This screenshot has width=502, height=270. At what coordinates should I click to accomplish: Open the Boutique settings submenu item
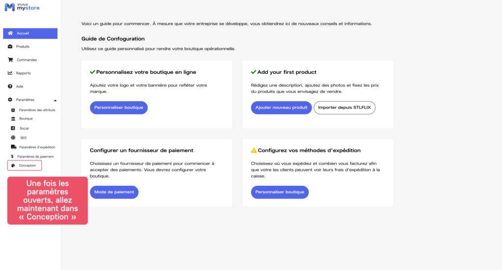coord(25,119)
